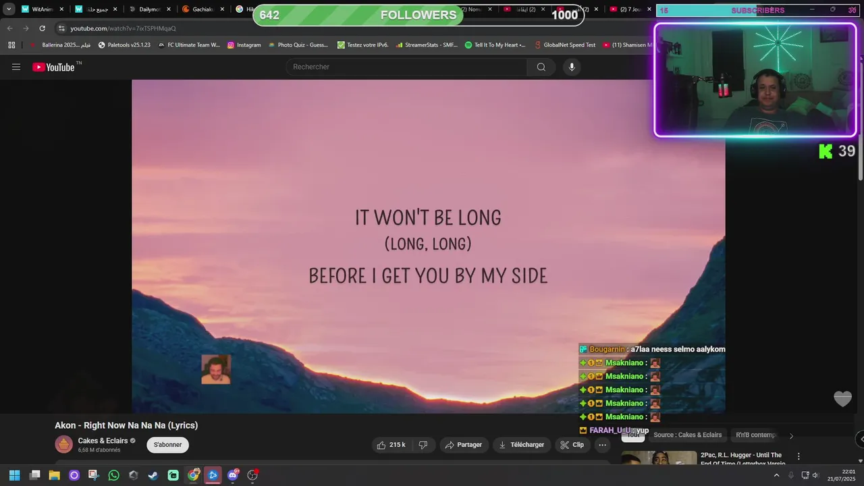Open the bookmarks apps grid icon
Viewport: 864px width, 486px height.
coord(11,45)
